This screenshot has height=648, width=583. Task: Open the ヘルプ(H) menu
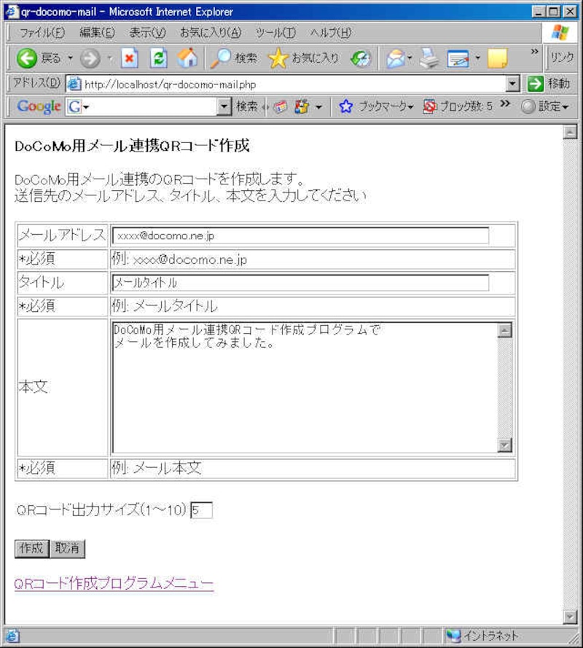331,32
